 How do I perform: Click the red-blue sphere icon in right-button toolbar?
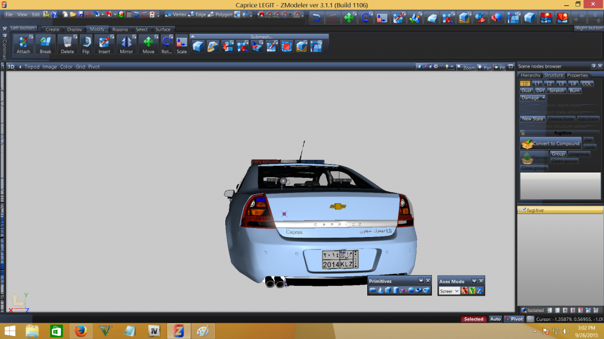point(496,17)
